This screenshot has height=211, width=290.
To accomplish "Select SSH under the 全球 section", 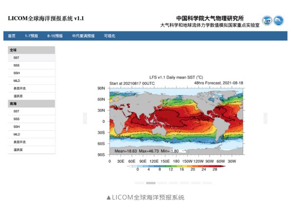I will coord(32,73).
